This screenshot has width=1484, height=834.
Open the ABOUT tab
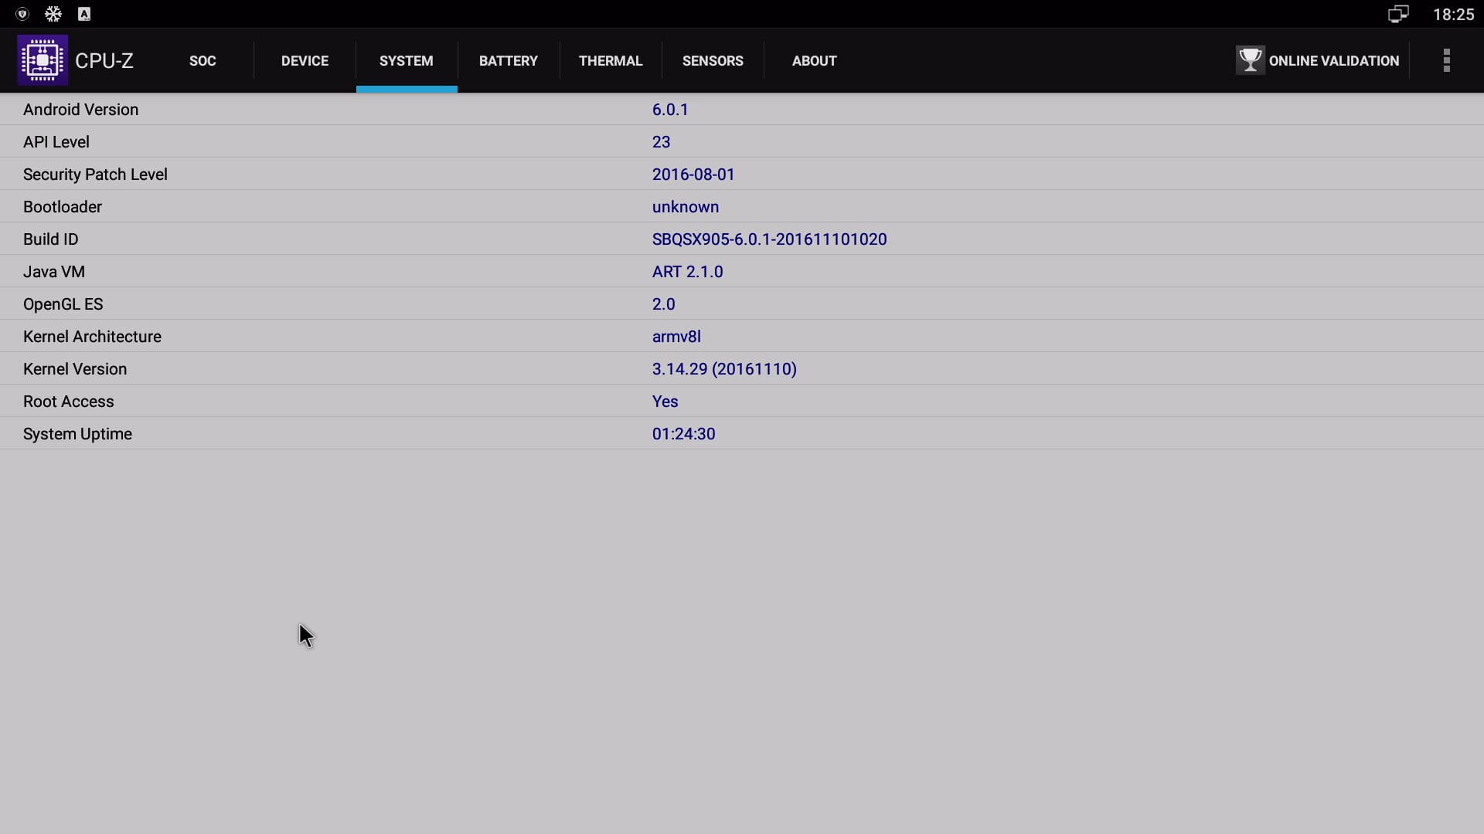click(814, 61)
